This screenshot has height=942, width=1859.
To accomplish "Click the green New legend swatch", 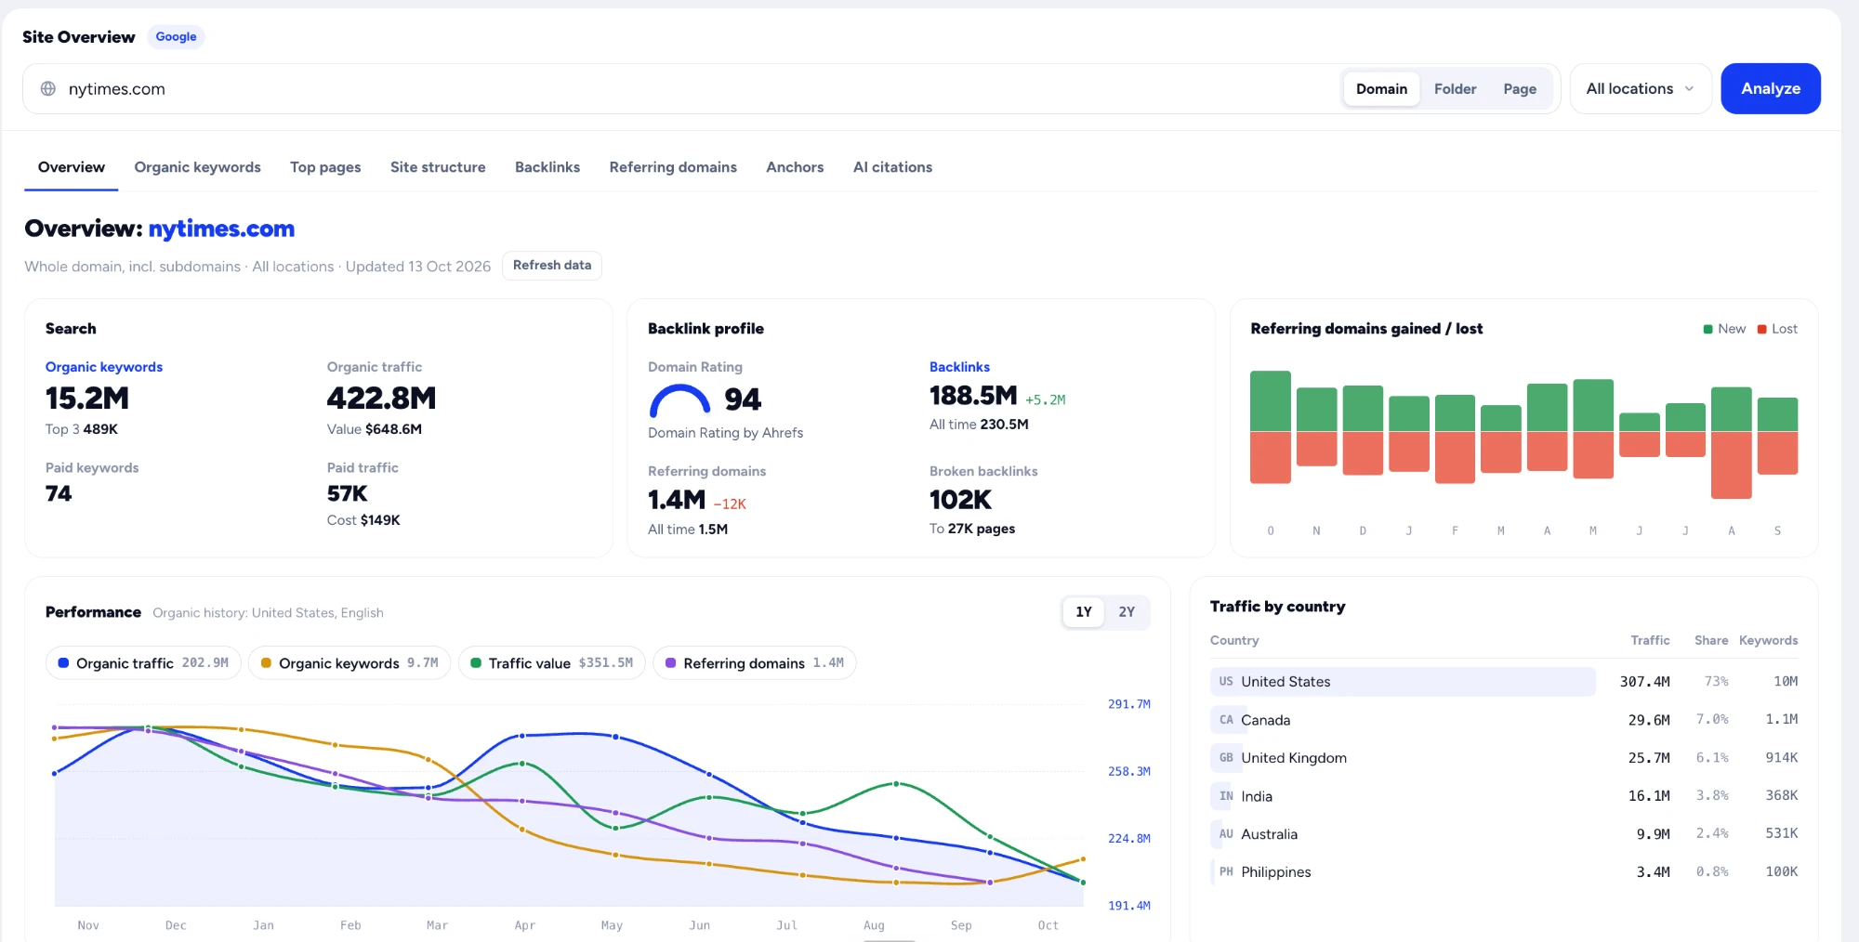I will (x=1707, y=329).
